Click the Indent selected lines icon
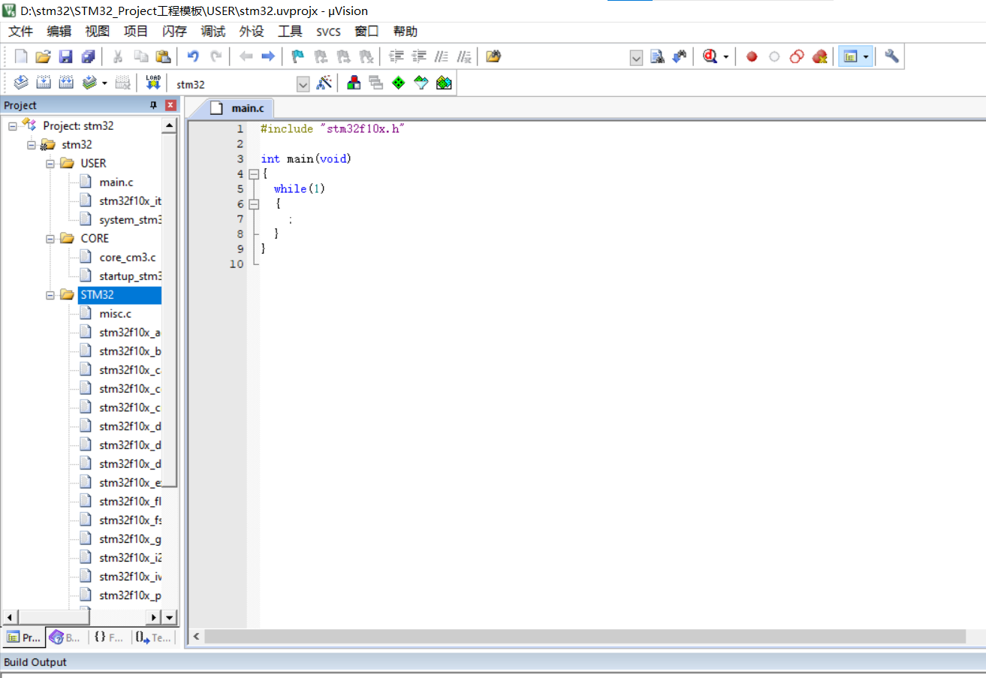The width and height of the screenshot is (986, 678). click(397, 56)
